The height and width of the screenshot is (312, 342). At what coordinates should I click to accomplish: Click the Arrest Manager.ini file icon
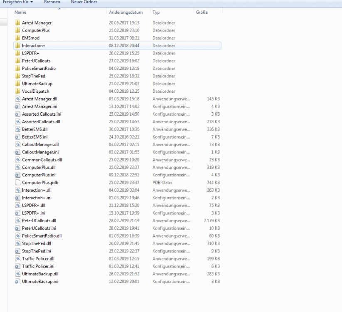[18, 106]
